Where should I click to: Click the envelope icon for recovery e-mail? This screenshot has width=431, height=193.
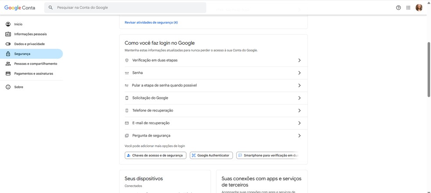127,123
